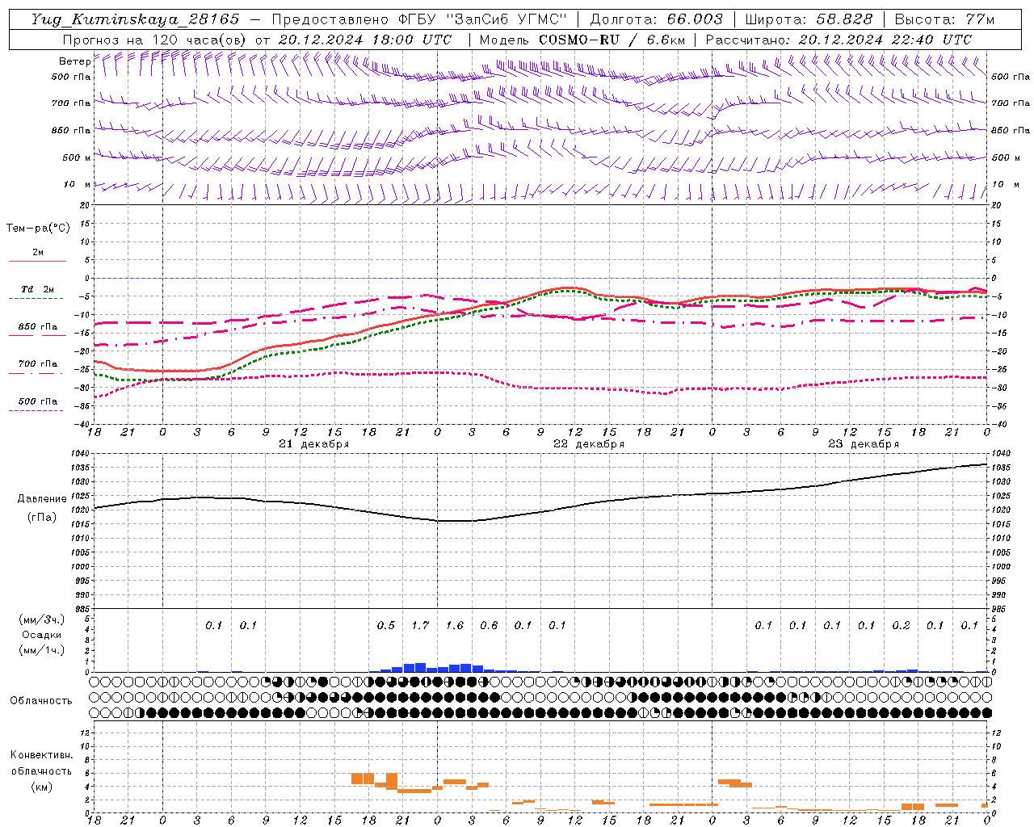
Task: Click the model label COSMO-RU / 6.6км
Action: [x=612, y=40]
